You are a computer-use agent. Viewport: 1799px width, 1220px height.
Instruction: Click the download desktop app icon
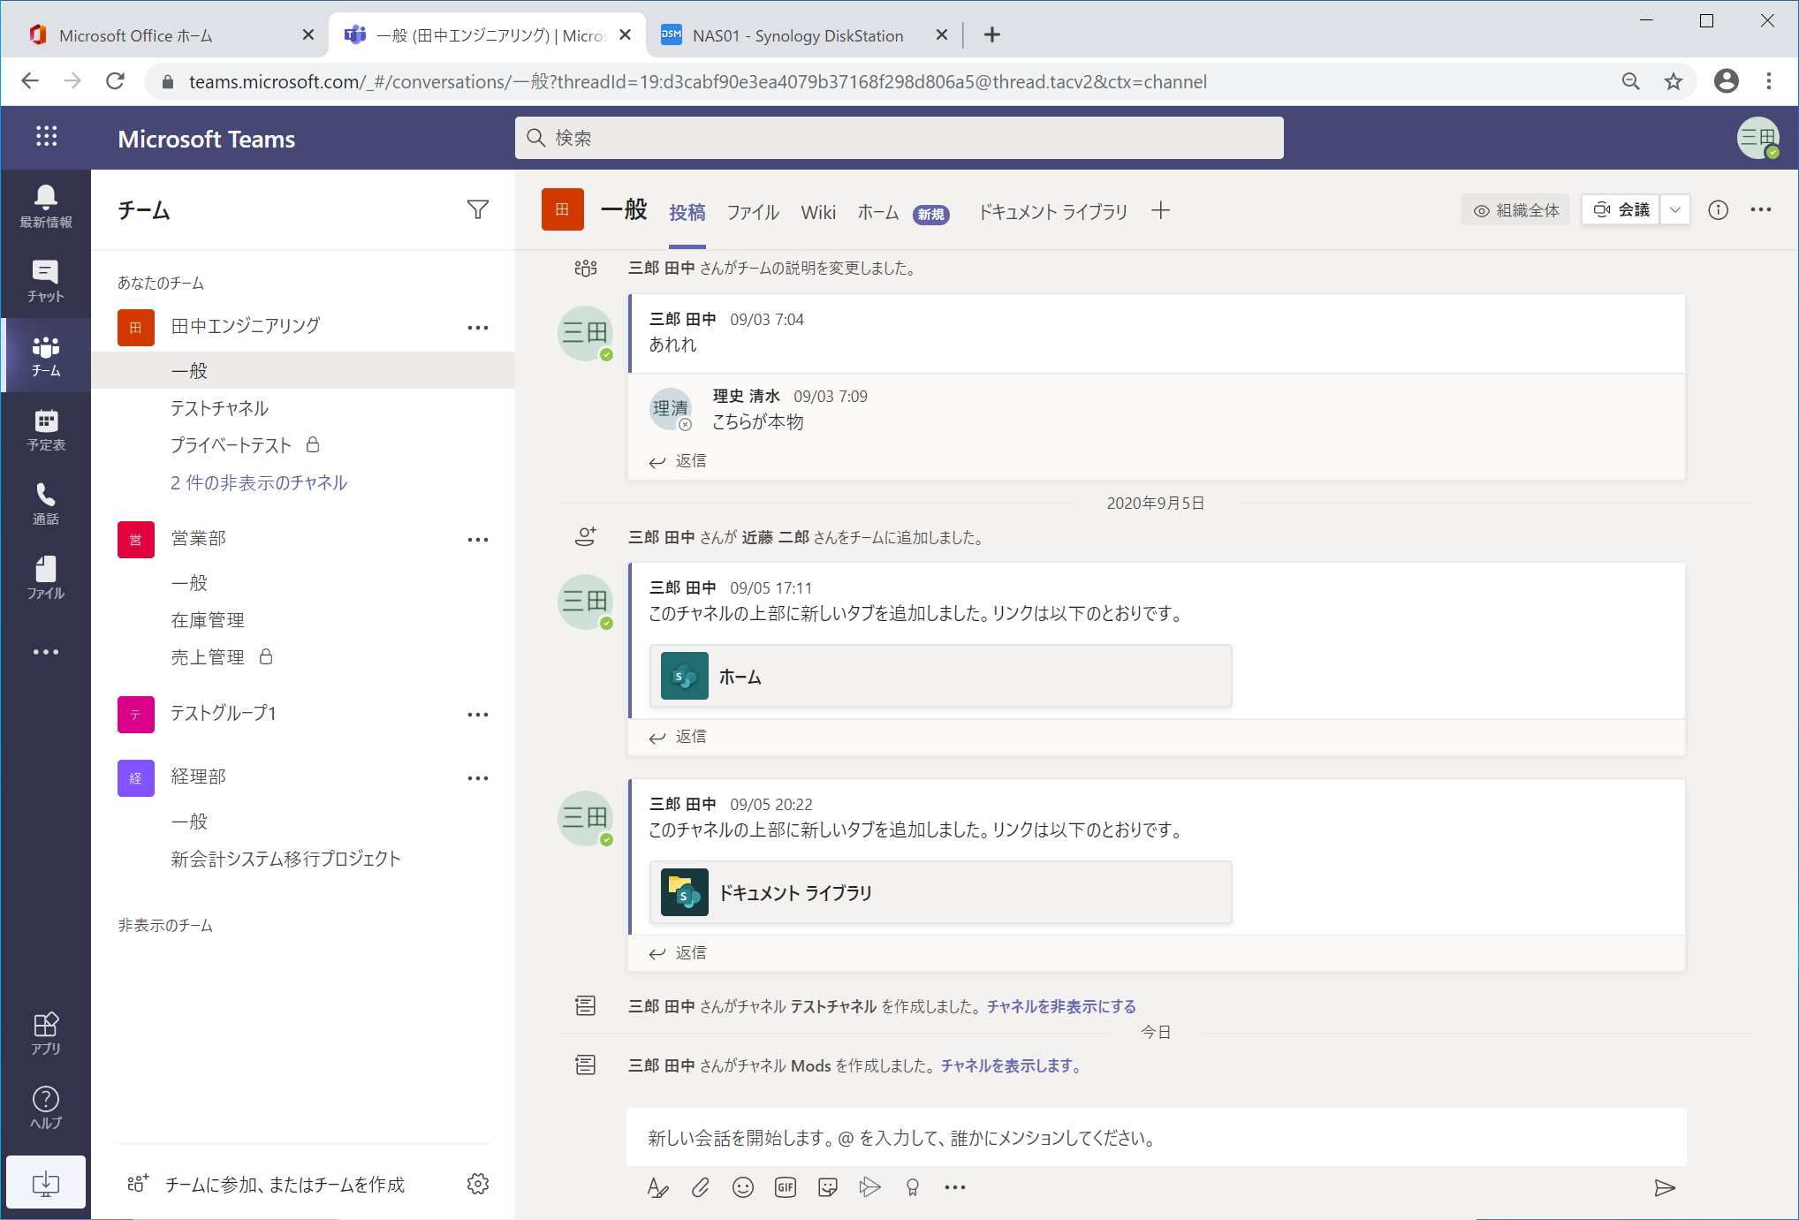46,1182
